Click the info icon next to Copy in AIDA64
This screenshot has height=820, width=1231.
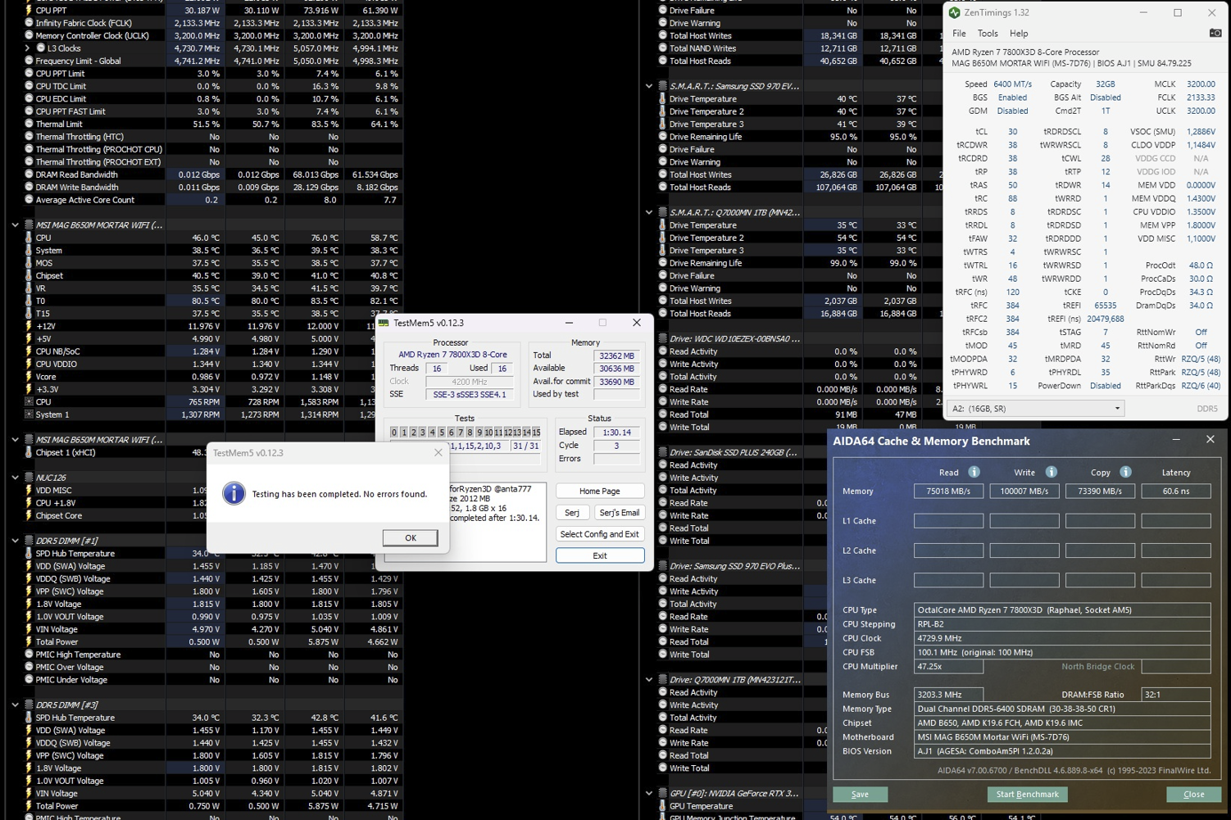[1125, 472]
